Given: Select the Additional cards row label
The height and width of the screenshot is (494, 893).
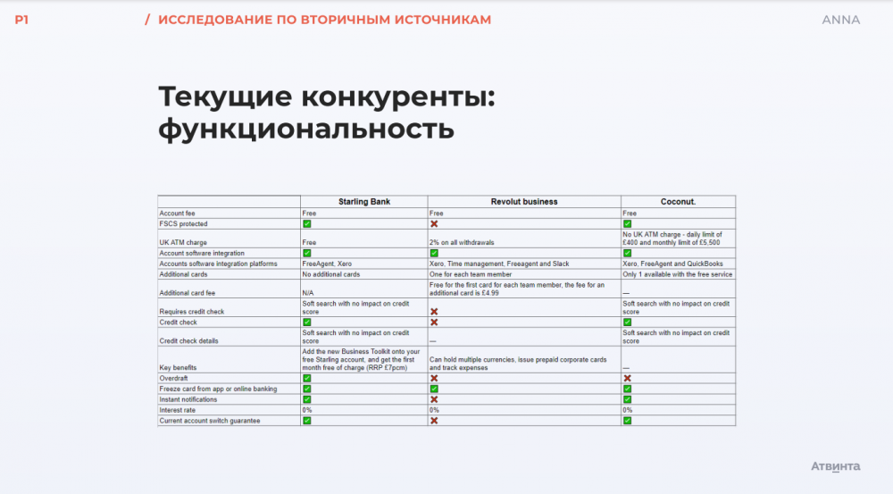Looking at the screenshot, I should pyautogui.click(x=183, y=274).
